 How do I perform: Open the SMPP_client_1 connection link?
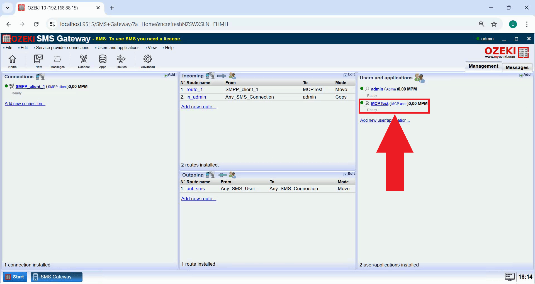30,87
